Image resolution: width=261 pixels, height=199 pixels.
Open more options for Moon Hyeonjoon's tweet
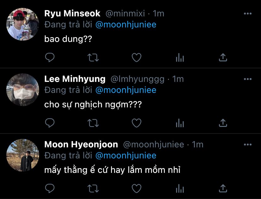tap(248, 145)
